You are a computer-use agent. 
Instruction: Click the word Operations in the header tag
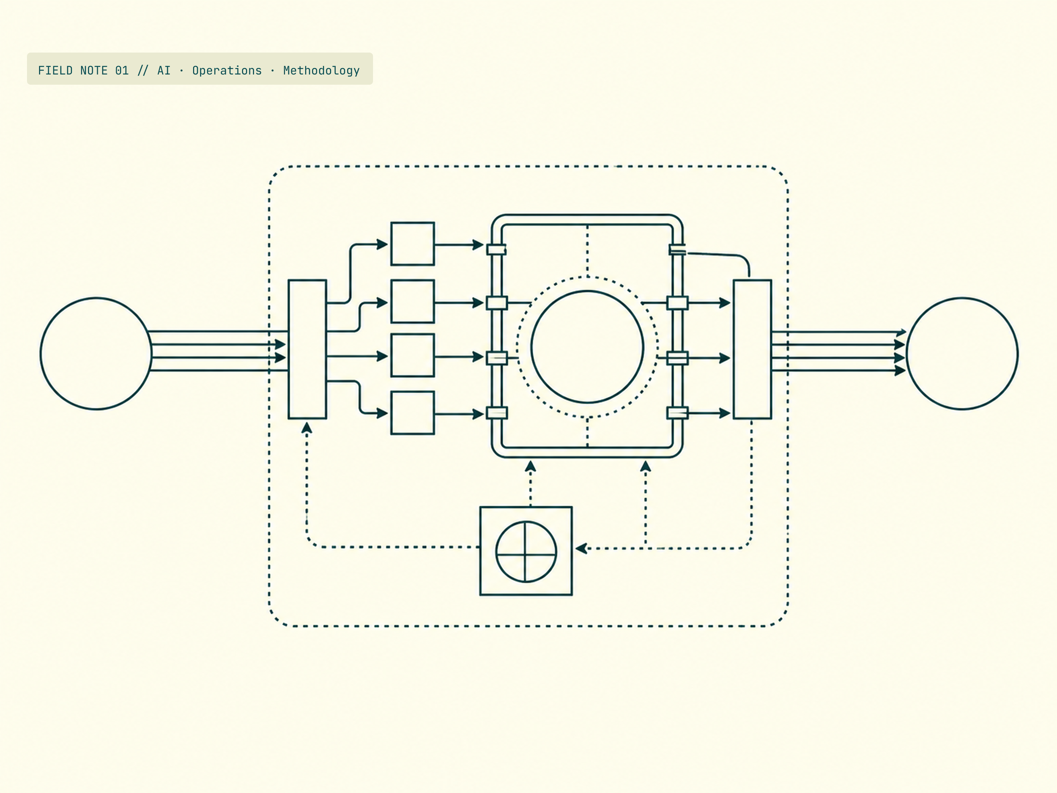(227, 71)
